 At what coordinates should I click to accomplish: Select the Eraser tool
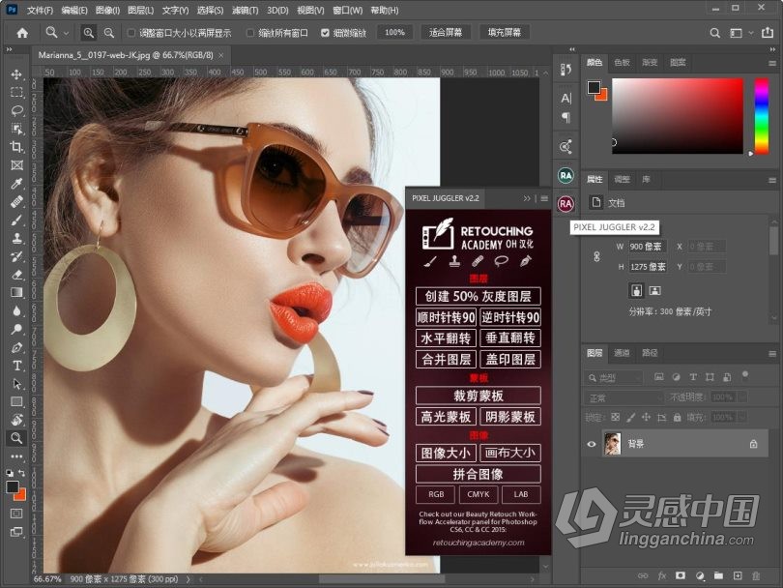16,275
